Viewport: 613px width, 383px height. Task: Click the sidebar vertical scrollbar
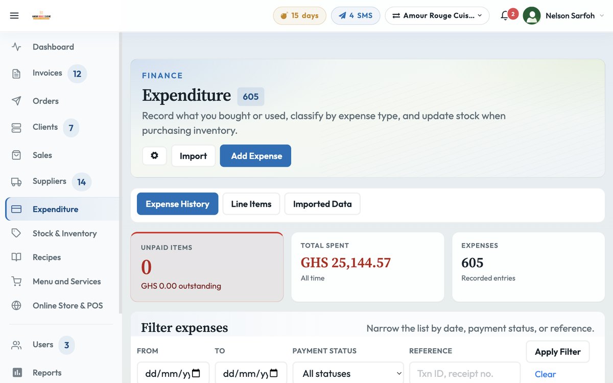coord(121,173)
